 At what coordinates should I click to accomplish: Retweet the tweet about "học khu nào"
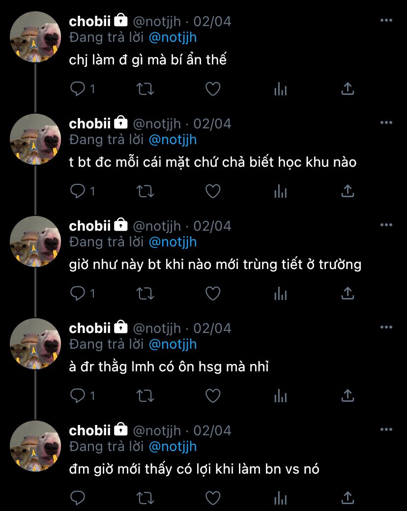coord(145,191)
